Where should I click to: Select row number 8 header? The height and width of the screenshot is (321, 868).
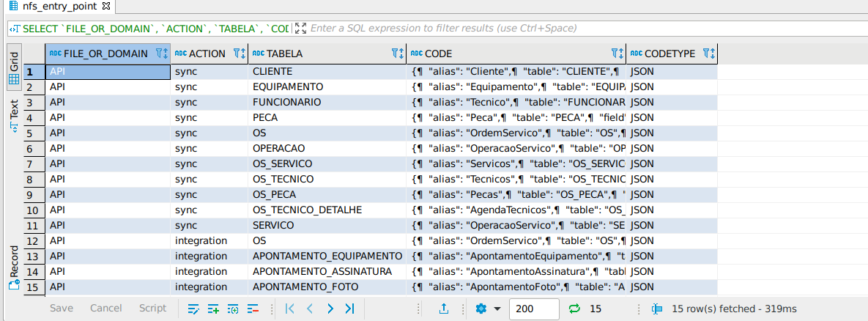click(x=34, y=180)
